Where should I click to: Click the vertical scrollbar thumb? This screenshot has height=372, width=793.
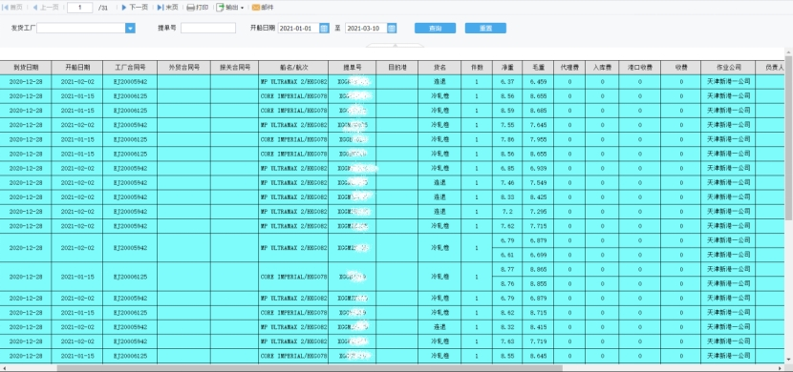(789, 137)
